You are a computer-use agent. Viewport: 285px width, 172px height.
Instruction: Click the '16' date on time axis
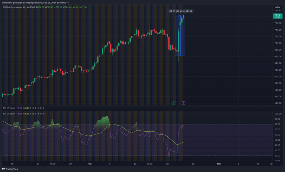[x=12, y=164]
